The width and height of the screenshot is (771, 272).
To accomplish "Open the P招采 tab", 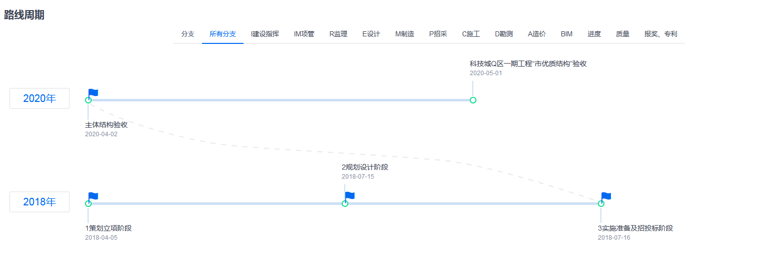I will click(x=438, y=34).
